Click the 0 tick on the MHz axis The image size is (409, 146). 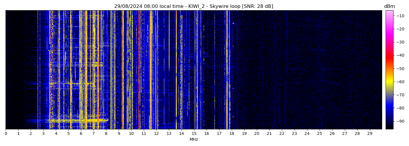click(x=6, y=133)
